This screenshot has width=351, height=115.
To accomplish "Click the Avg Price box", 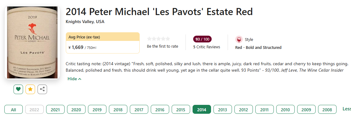I will [103, 43].
